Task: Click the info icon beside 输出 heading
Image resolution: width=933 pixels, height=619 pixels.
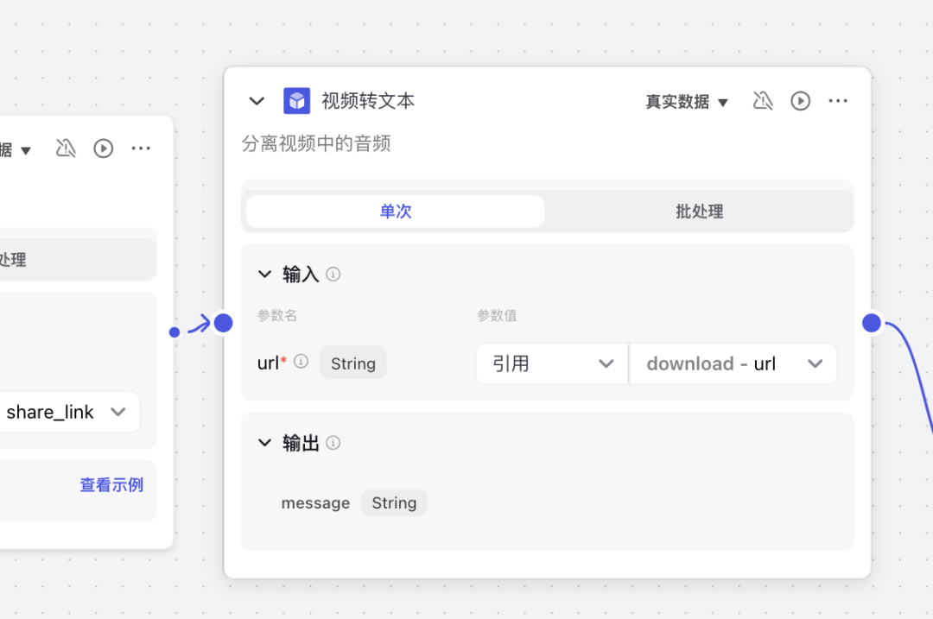Action: point(333,442)
